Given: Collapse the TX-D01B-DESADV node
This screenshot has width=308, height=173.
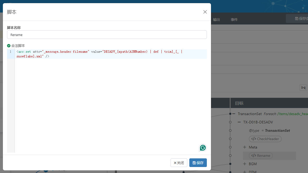Looking at the screenshot, I should click(239, 122).
